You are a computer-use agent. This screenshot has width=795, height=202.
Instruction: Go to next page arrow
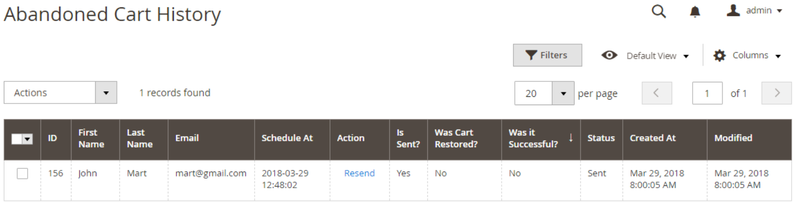(x=777, y=93)
